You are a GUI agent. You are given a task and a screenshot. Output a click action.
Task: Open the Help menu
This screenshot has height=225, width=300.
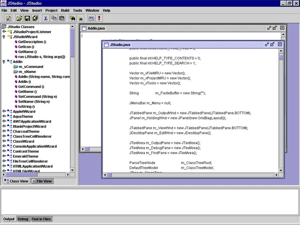[x=106, y=10]
